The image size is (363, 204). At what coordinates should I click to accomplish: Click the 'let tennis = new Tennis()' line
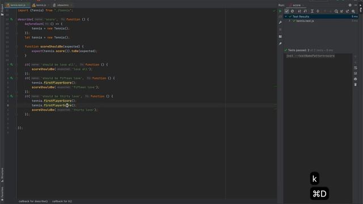click(47, 37)
